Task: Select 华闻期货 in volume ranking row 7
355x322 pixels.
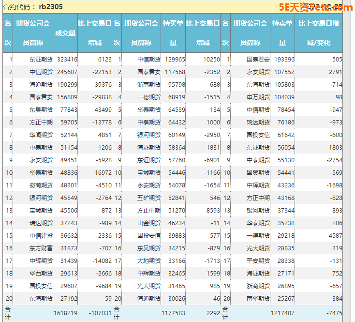Action: (x=41, y=135)
